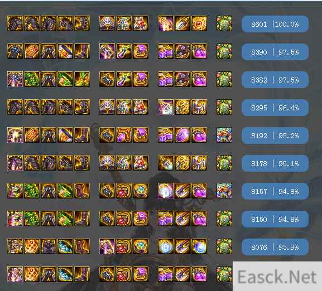This screenshot has height=291, width=322.
Task: Click the colorful blue pet icon in 8192 row
Action: click(224, 135)
